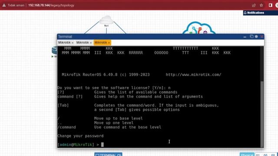Click the browser profile avatar
Viewport: 278px width, 156px height.
[x=277, y=5]
